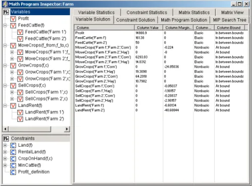Expand the MinCattle(f) constraint node
This screenshot has height=186, width=252.
coord(5,165)
